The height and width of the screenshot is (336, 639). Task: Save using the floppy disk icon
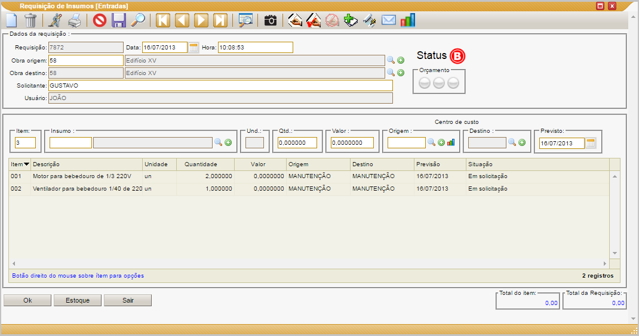pyautogui.click(x=119, y=20)
